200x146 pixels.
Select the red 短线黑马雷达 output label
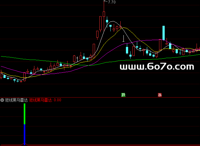pos(41,100)
